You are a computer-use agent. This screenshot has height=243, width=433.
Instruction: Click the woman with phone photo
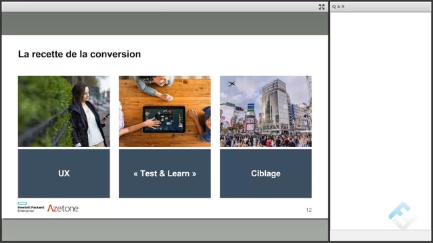pos(64,111)
